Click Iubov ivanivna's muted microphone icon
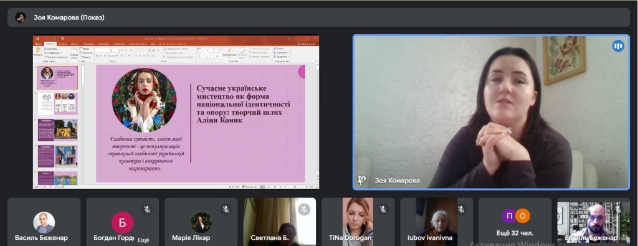Viewport: 638px width, 246px height. point(461,209)
